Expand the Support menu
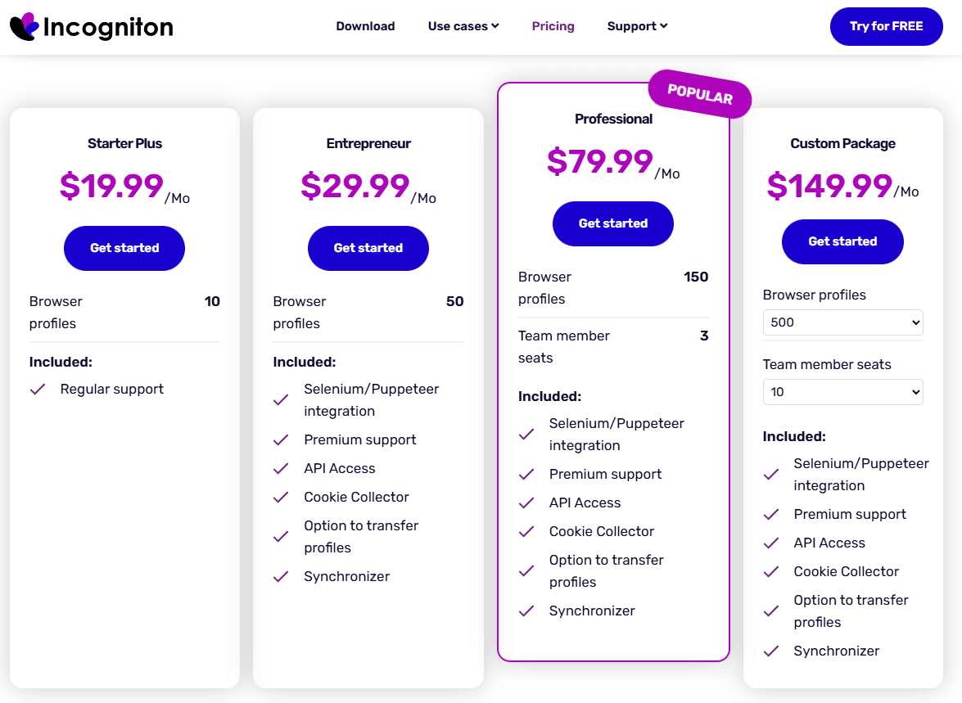 coord(637,26)
